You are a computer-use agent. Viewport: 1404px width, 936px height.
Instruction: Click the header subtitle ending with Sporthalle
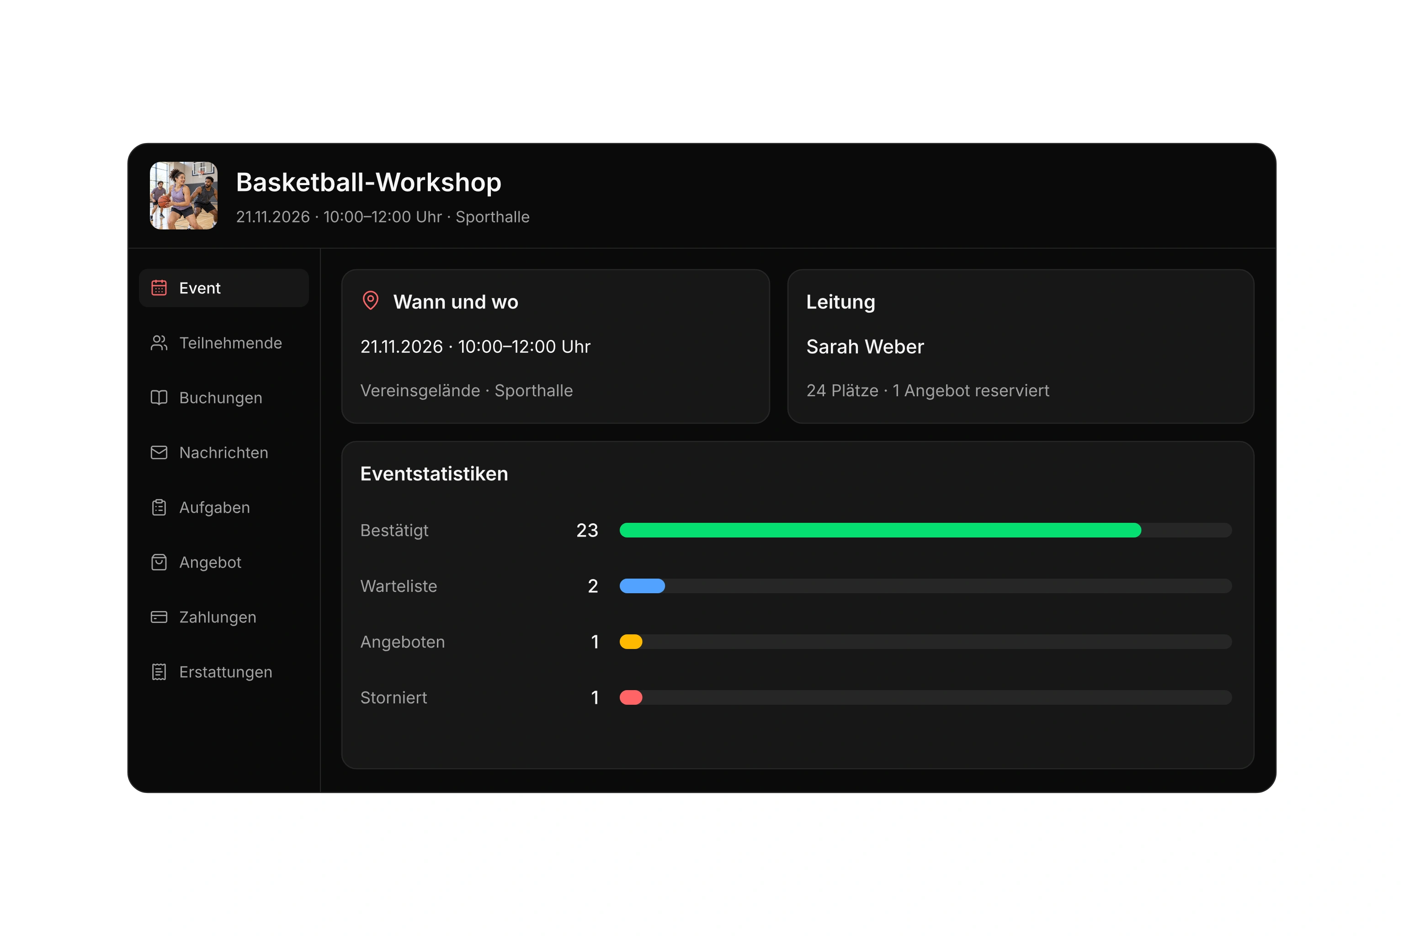(x=383, y=217)
